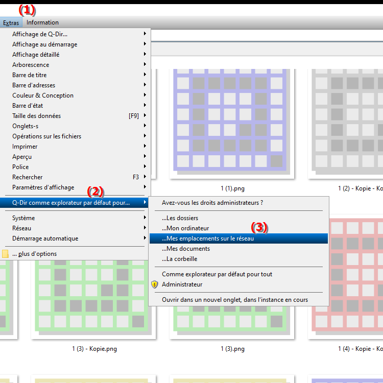
Task: Open Imprimer submenu
Action: pos(75,147)
